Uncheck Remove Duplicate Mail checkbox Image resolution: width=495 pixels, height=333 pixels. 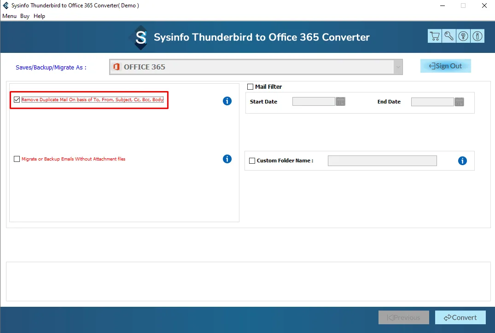pos(17,100)
